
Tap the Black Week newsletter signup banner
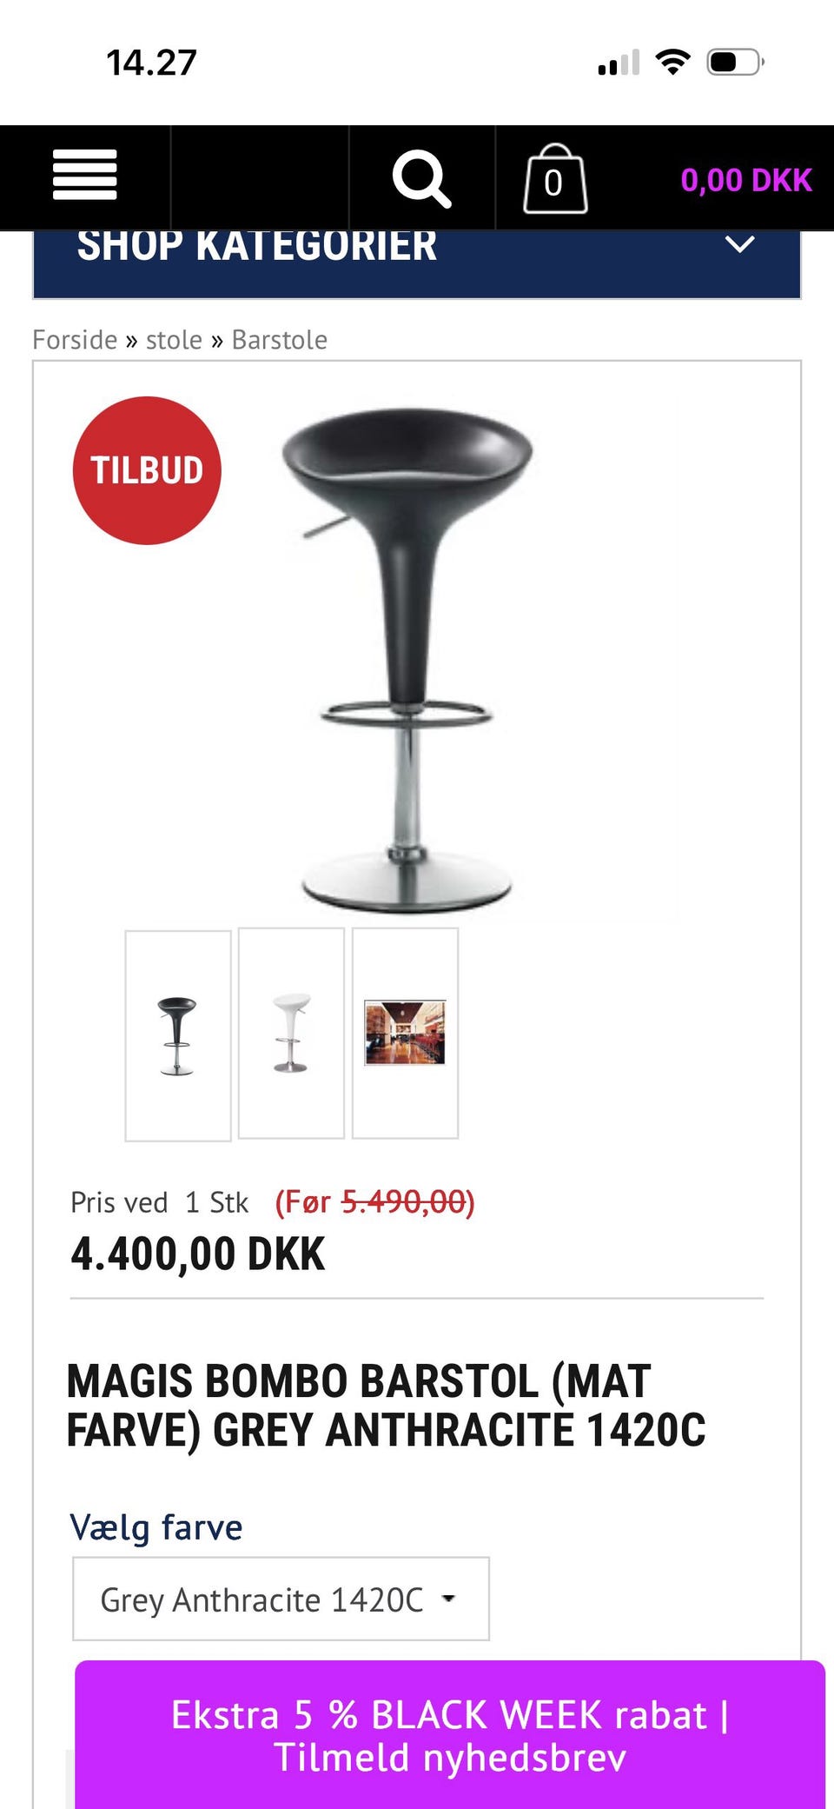tap(450, 1735)
